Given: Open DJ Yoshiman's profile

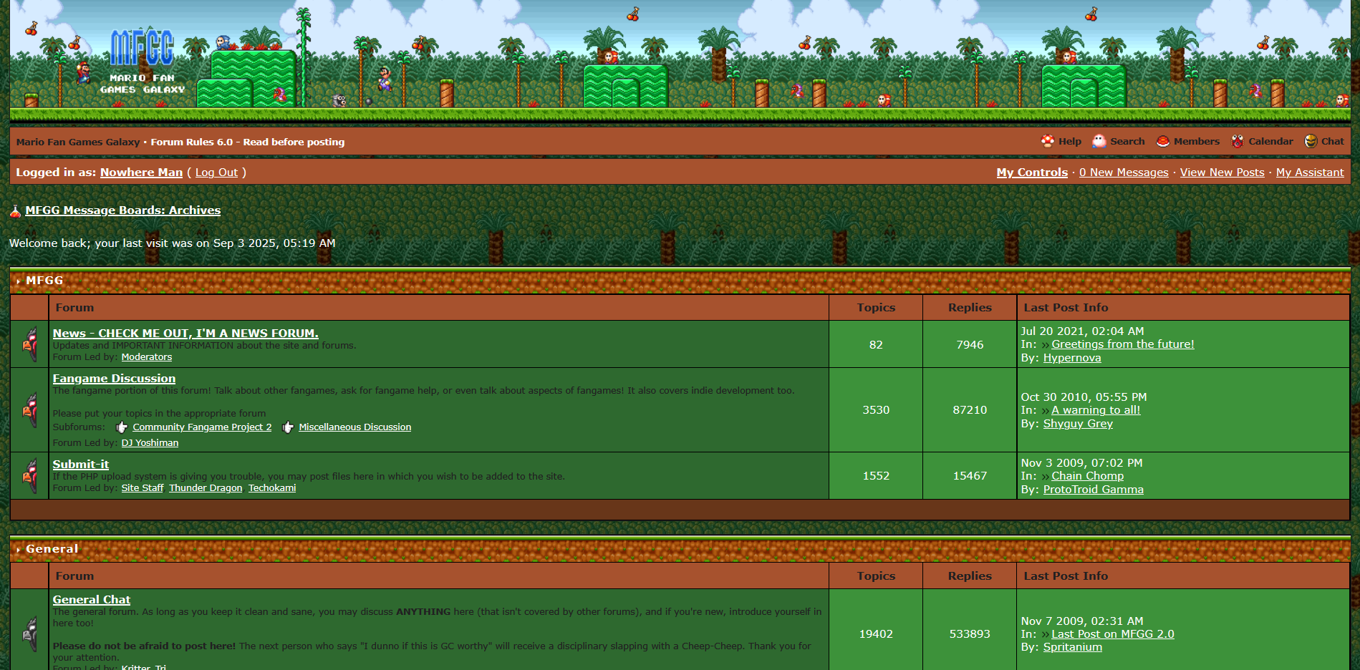Looking at the screenshot, I should tap(150, 443).
